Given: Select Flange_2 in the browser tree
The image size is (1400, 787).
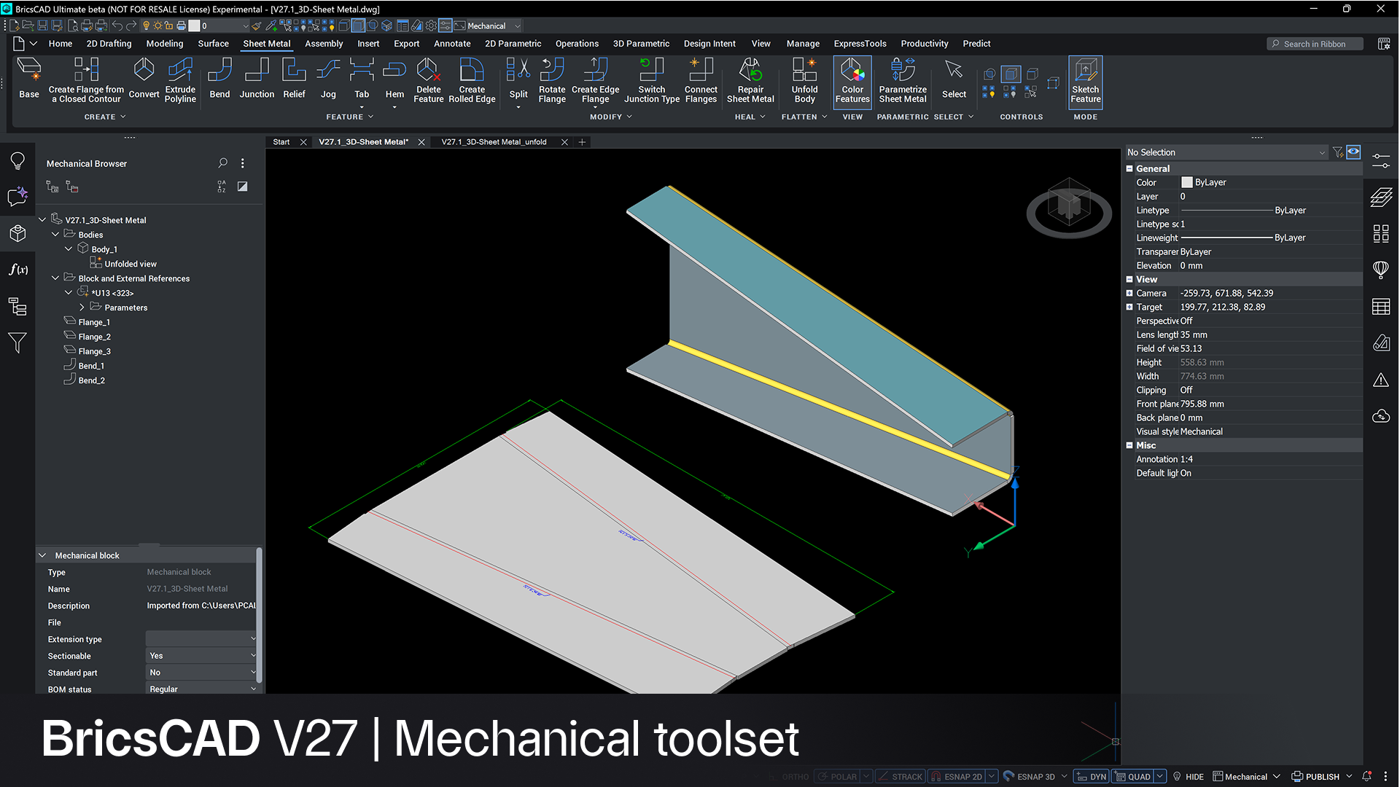Looking at the screenshot, I should (x=94, y=337).
